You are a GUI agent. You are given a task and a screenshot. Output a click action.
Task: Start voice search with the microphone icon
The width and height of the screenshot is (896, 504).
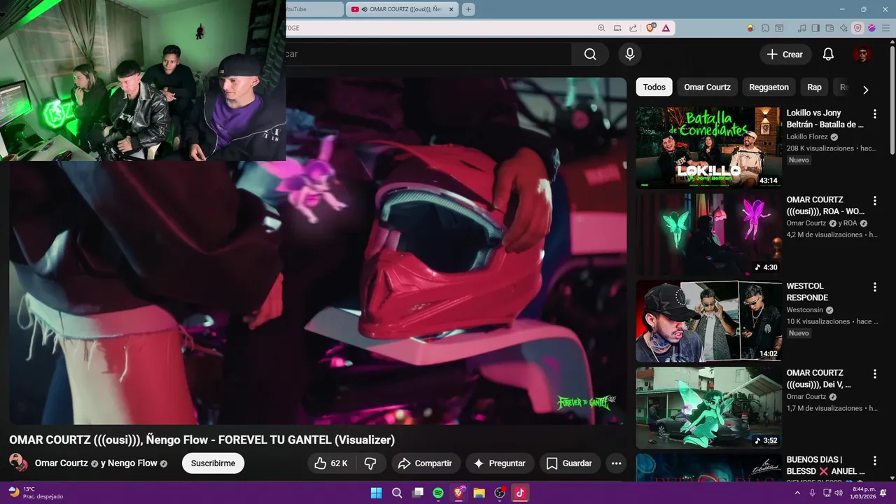point(630,54)
